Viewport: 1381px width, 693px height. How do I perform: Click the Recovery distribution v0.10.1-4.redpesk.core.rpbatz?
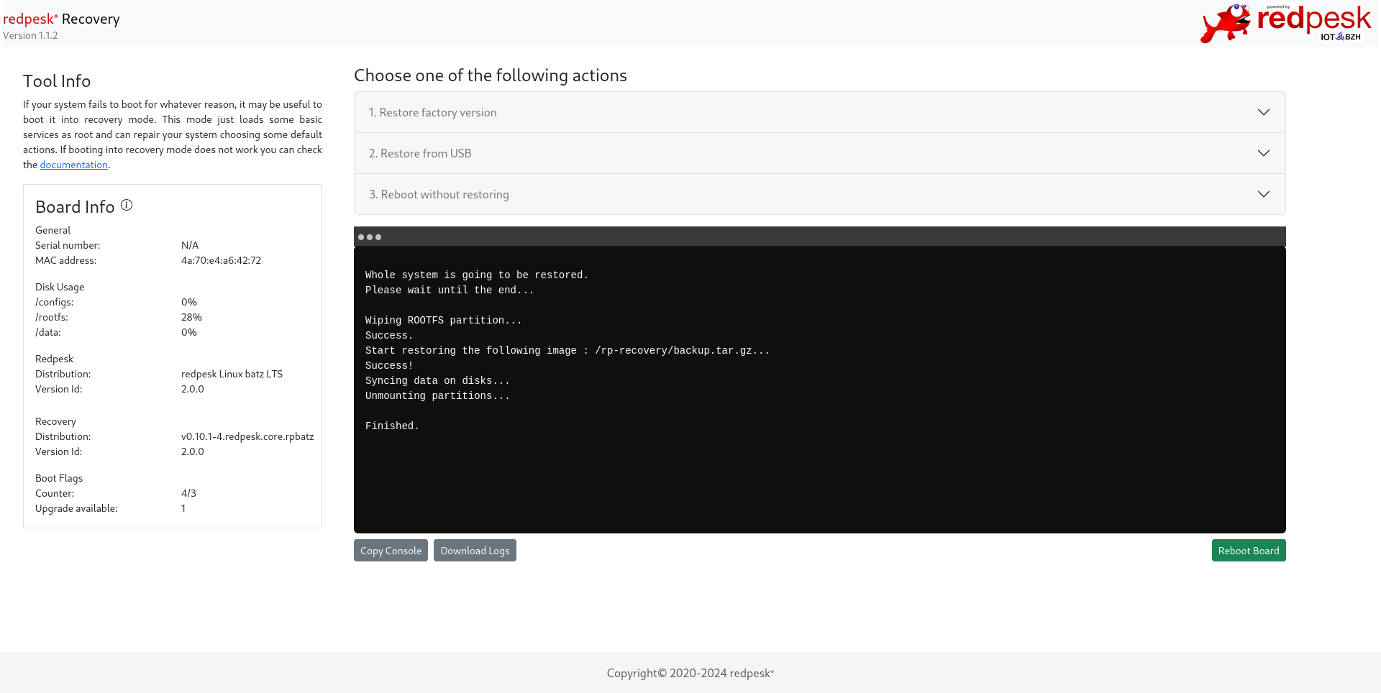(x=247, y=436)
